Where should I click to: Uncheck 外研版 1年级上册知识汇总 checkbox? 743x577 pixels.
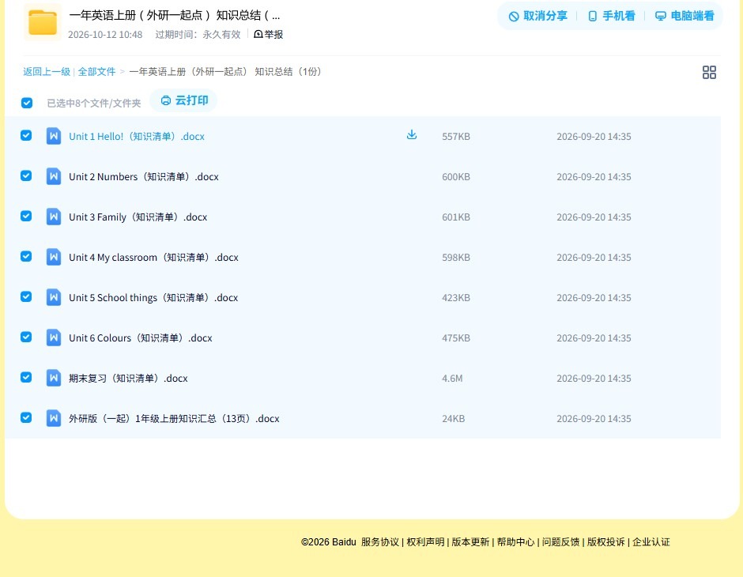(26, 417)
